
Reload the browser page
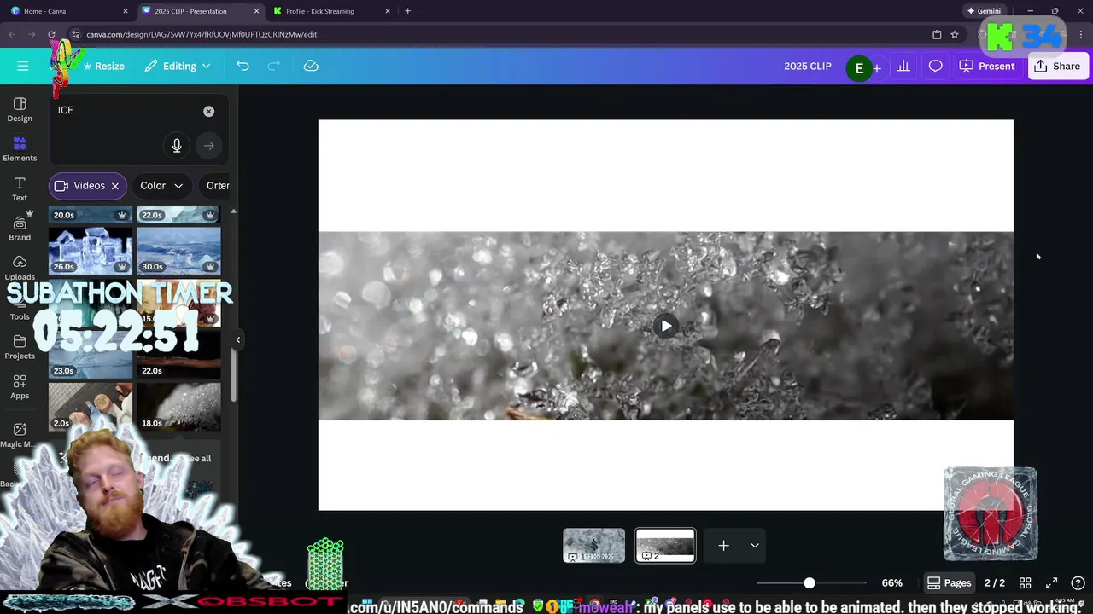(51, 34)
